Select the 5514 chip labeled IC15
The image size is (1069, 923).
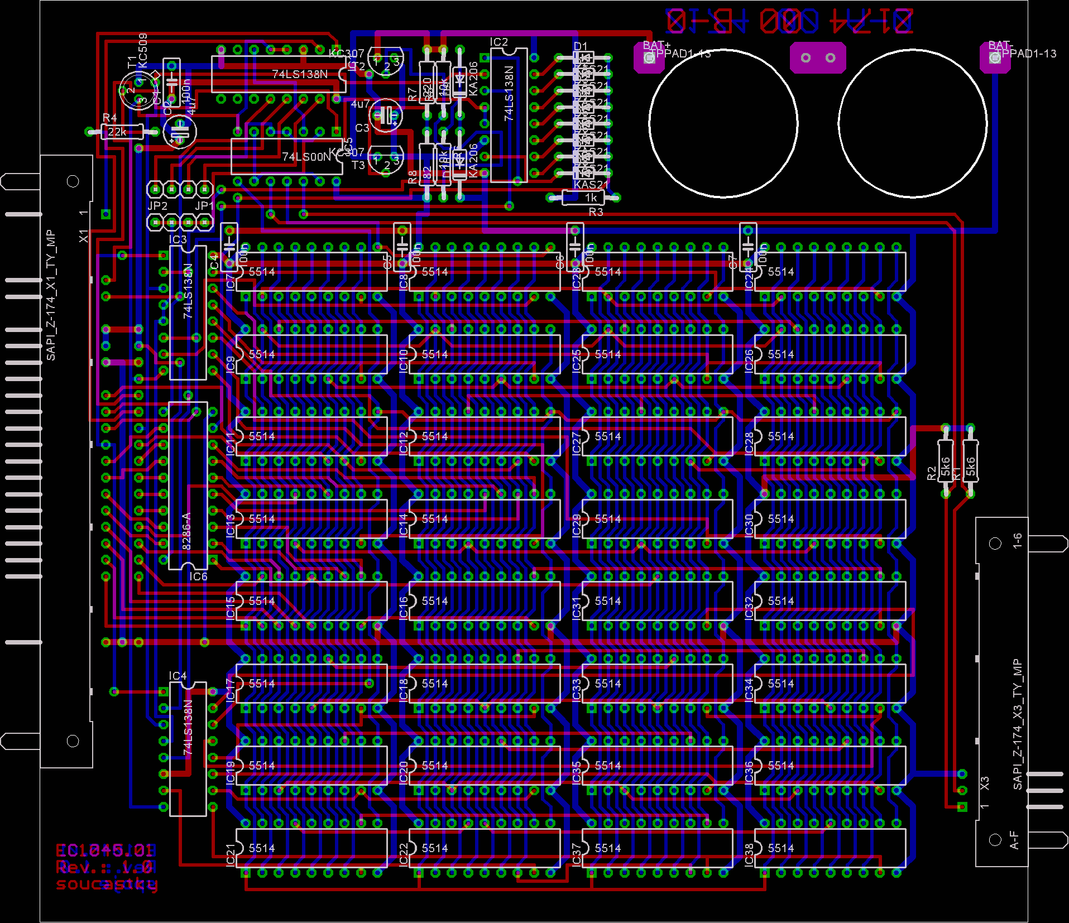click(311, 601)
